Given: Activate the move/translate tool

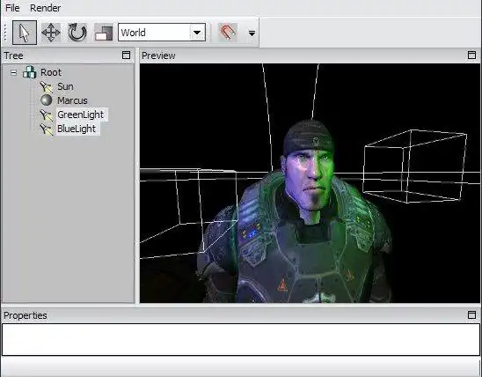Looking at the screenshot, I should pyautogui.click(x=51, y=33).
